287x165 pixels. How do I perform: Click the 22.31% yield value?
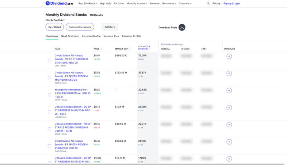[142, 124]
